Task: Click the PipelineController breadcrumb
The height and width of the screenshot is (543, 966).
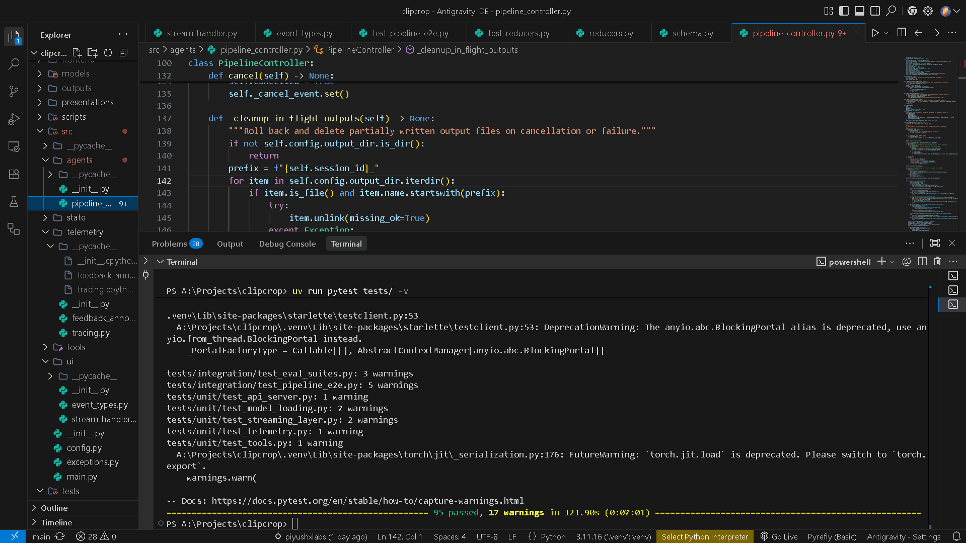Action: coord(359,50)
